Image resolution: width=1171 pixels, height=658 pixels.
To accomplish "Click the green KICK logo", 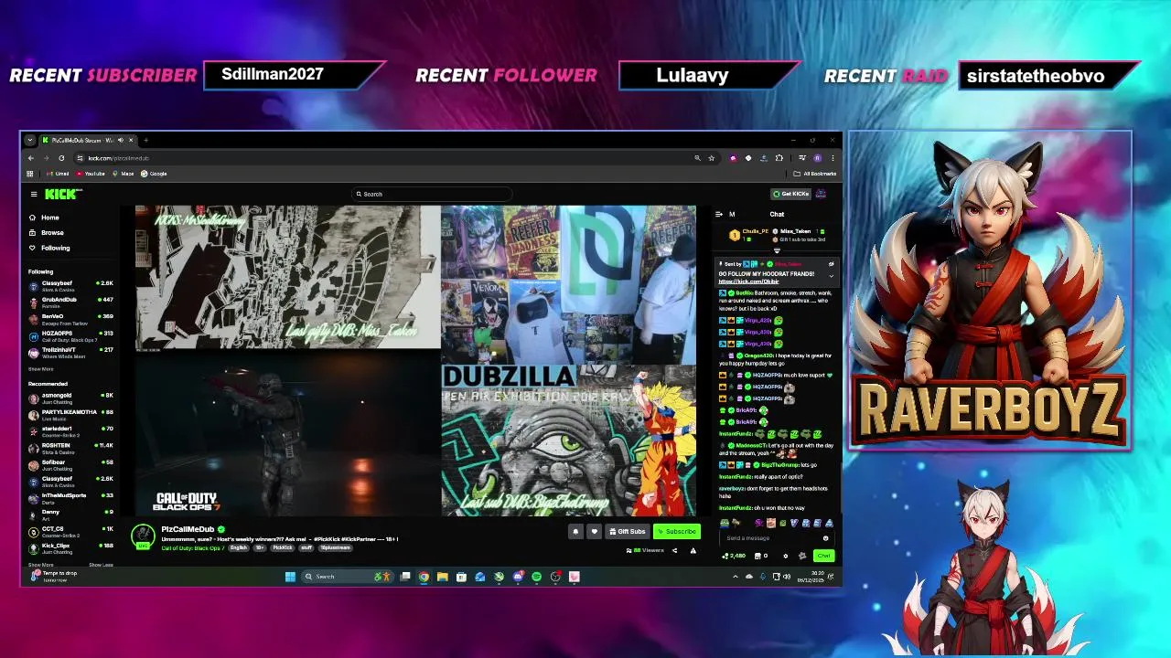I will point(63,194).
